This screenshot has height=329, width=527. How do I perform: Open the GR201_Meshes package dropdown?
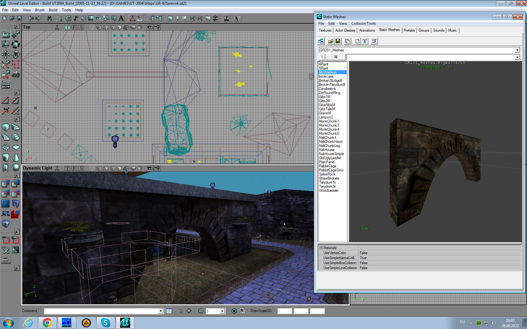[x=517, y=50]
